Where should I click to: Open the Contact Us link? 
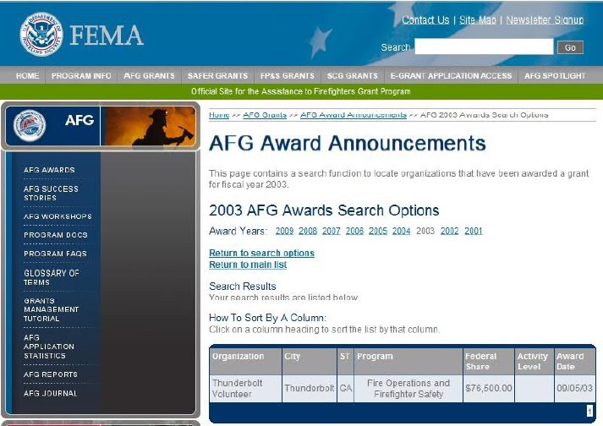425,20
